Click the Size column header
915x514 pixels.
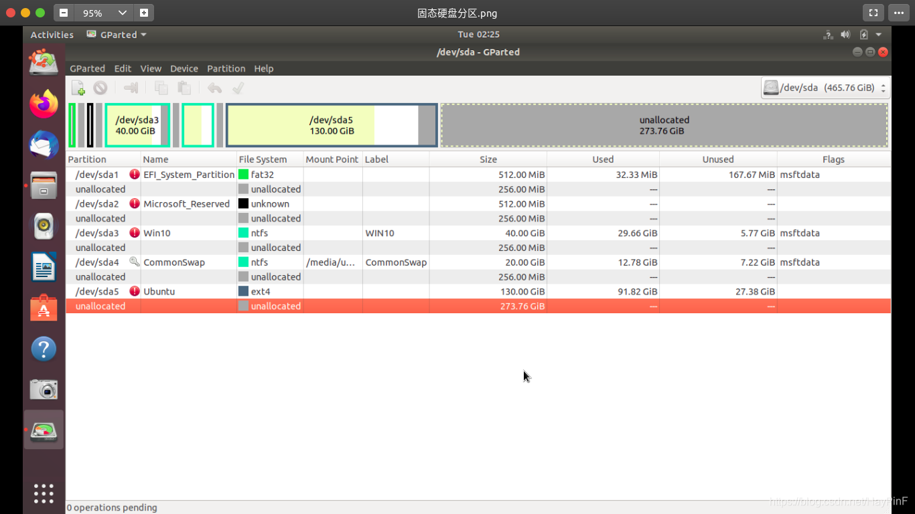[x=488, y=159]
